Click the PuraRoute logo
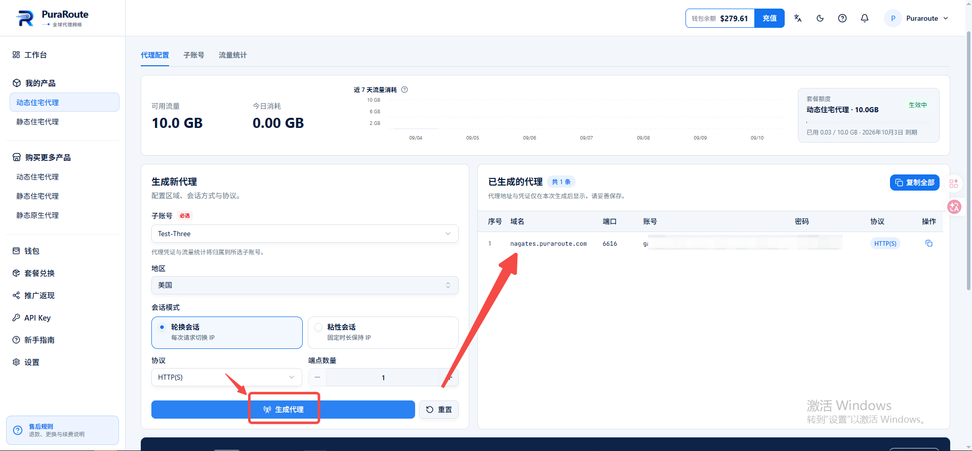 53,18
